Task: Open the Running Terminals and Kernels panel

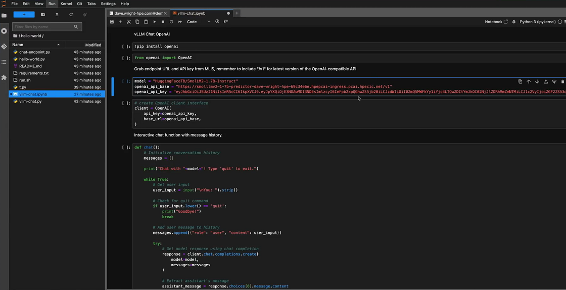Action: point(4,31)
